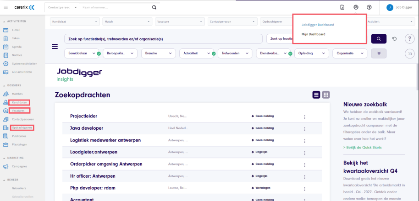Click the magnifier icon in top search bar

[154, 7]
